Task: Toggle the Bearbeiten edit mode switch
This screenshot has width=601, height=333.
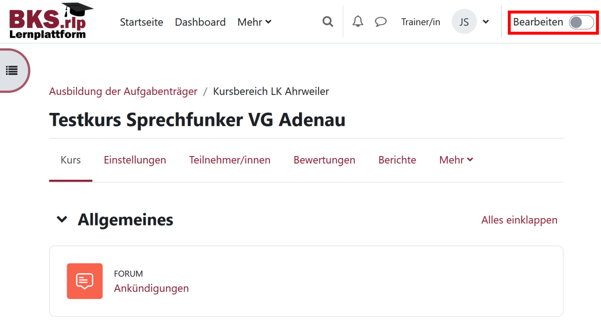Action: pos(581,22)
